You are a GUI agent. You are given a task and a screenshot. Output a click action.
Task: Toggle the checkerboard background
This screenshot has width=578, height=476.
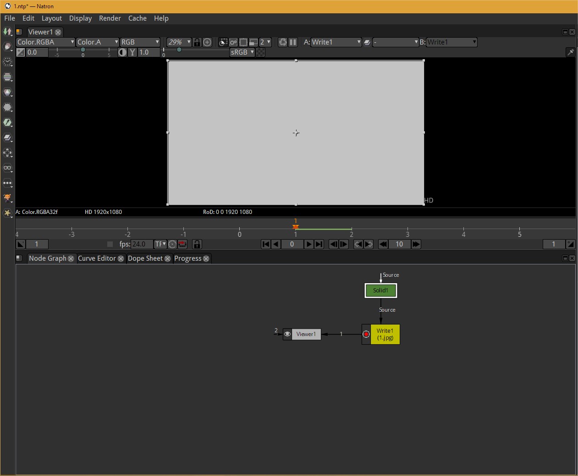click(260, 52)
